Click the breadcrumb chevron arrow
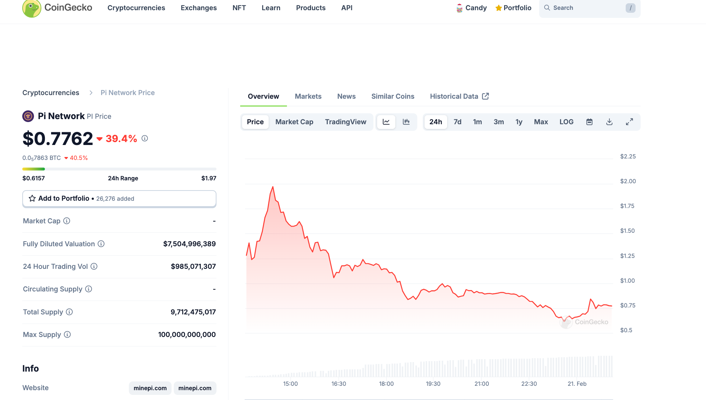The width and height of the screenshot is (706, 400). pos(91,93)
